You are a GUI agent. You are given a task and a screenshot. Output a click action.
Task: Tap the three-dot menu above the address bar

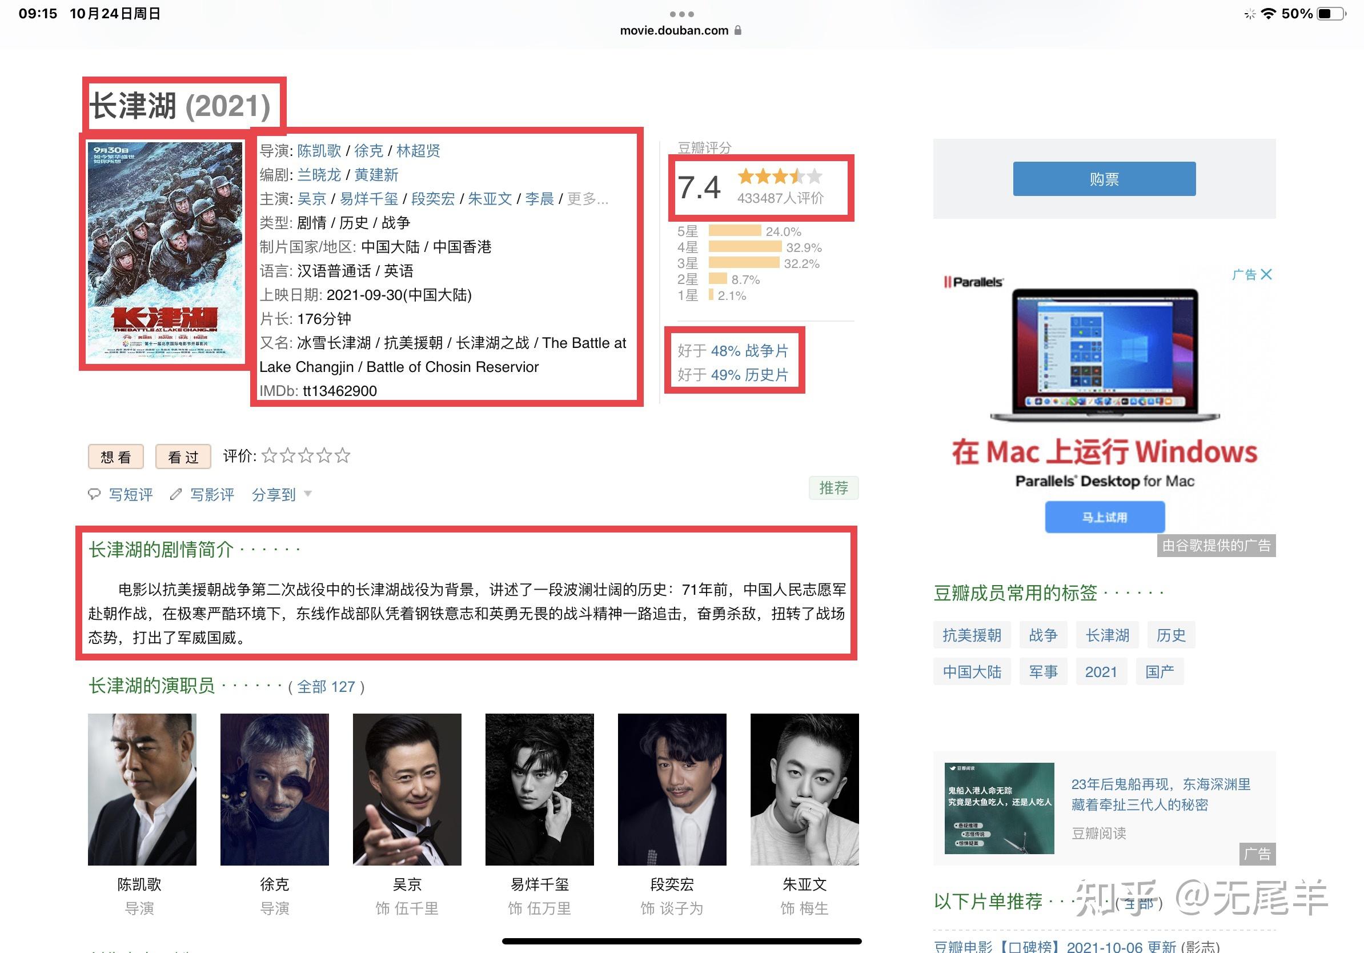(x=681, y=14)
